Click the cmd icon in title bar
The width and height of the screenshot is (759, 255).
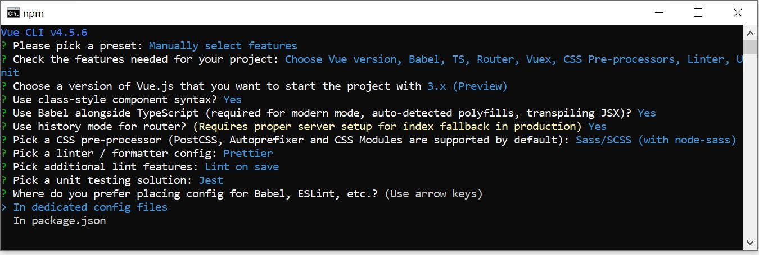(13, 13)
